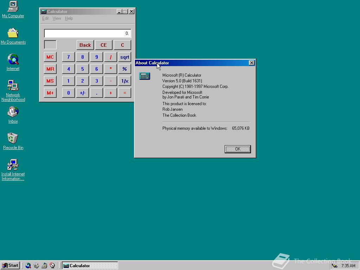The height and width of the screenshot is (270, 360).
Task: Click digit 3 on the calculator
Action: tap(96, 81)
